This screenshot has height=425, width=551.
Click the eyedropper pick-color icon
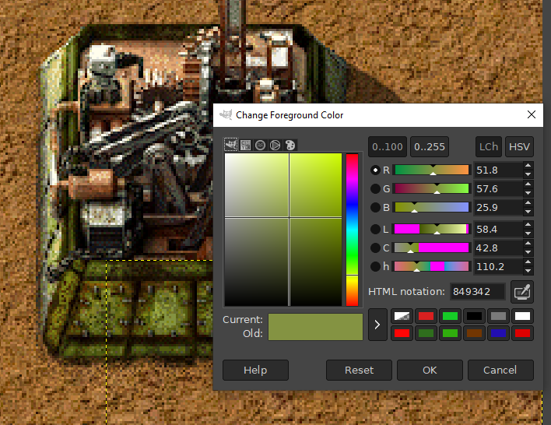pos(522,292)
